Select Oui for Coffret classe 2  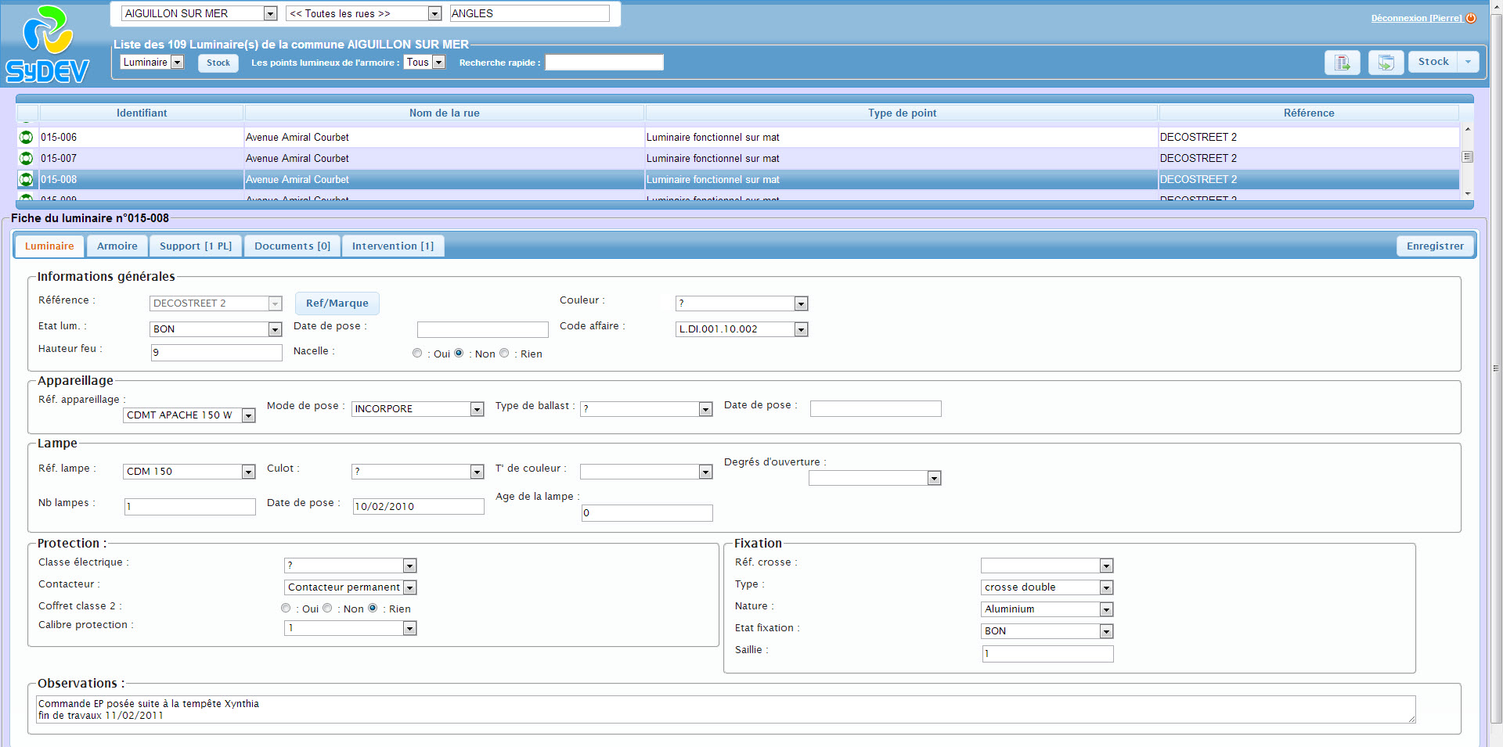pos(286,608)
